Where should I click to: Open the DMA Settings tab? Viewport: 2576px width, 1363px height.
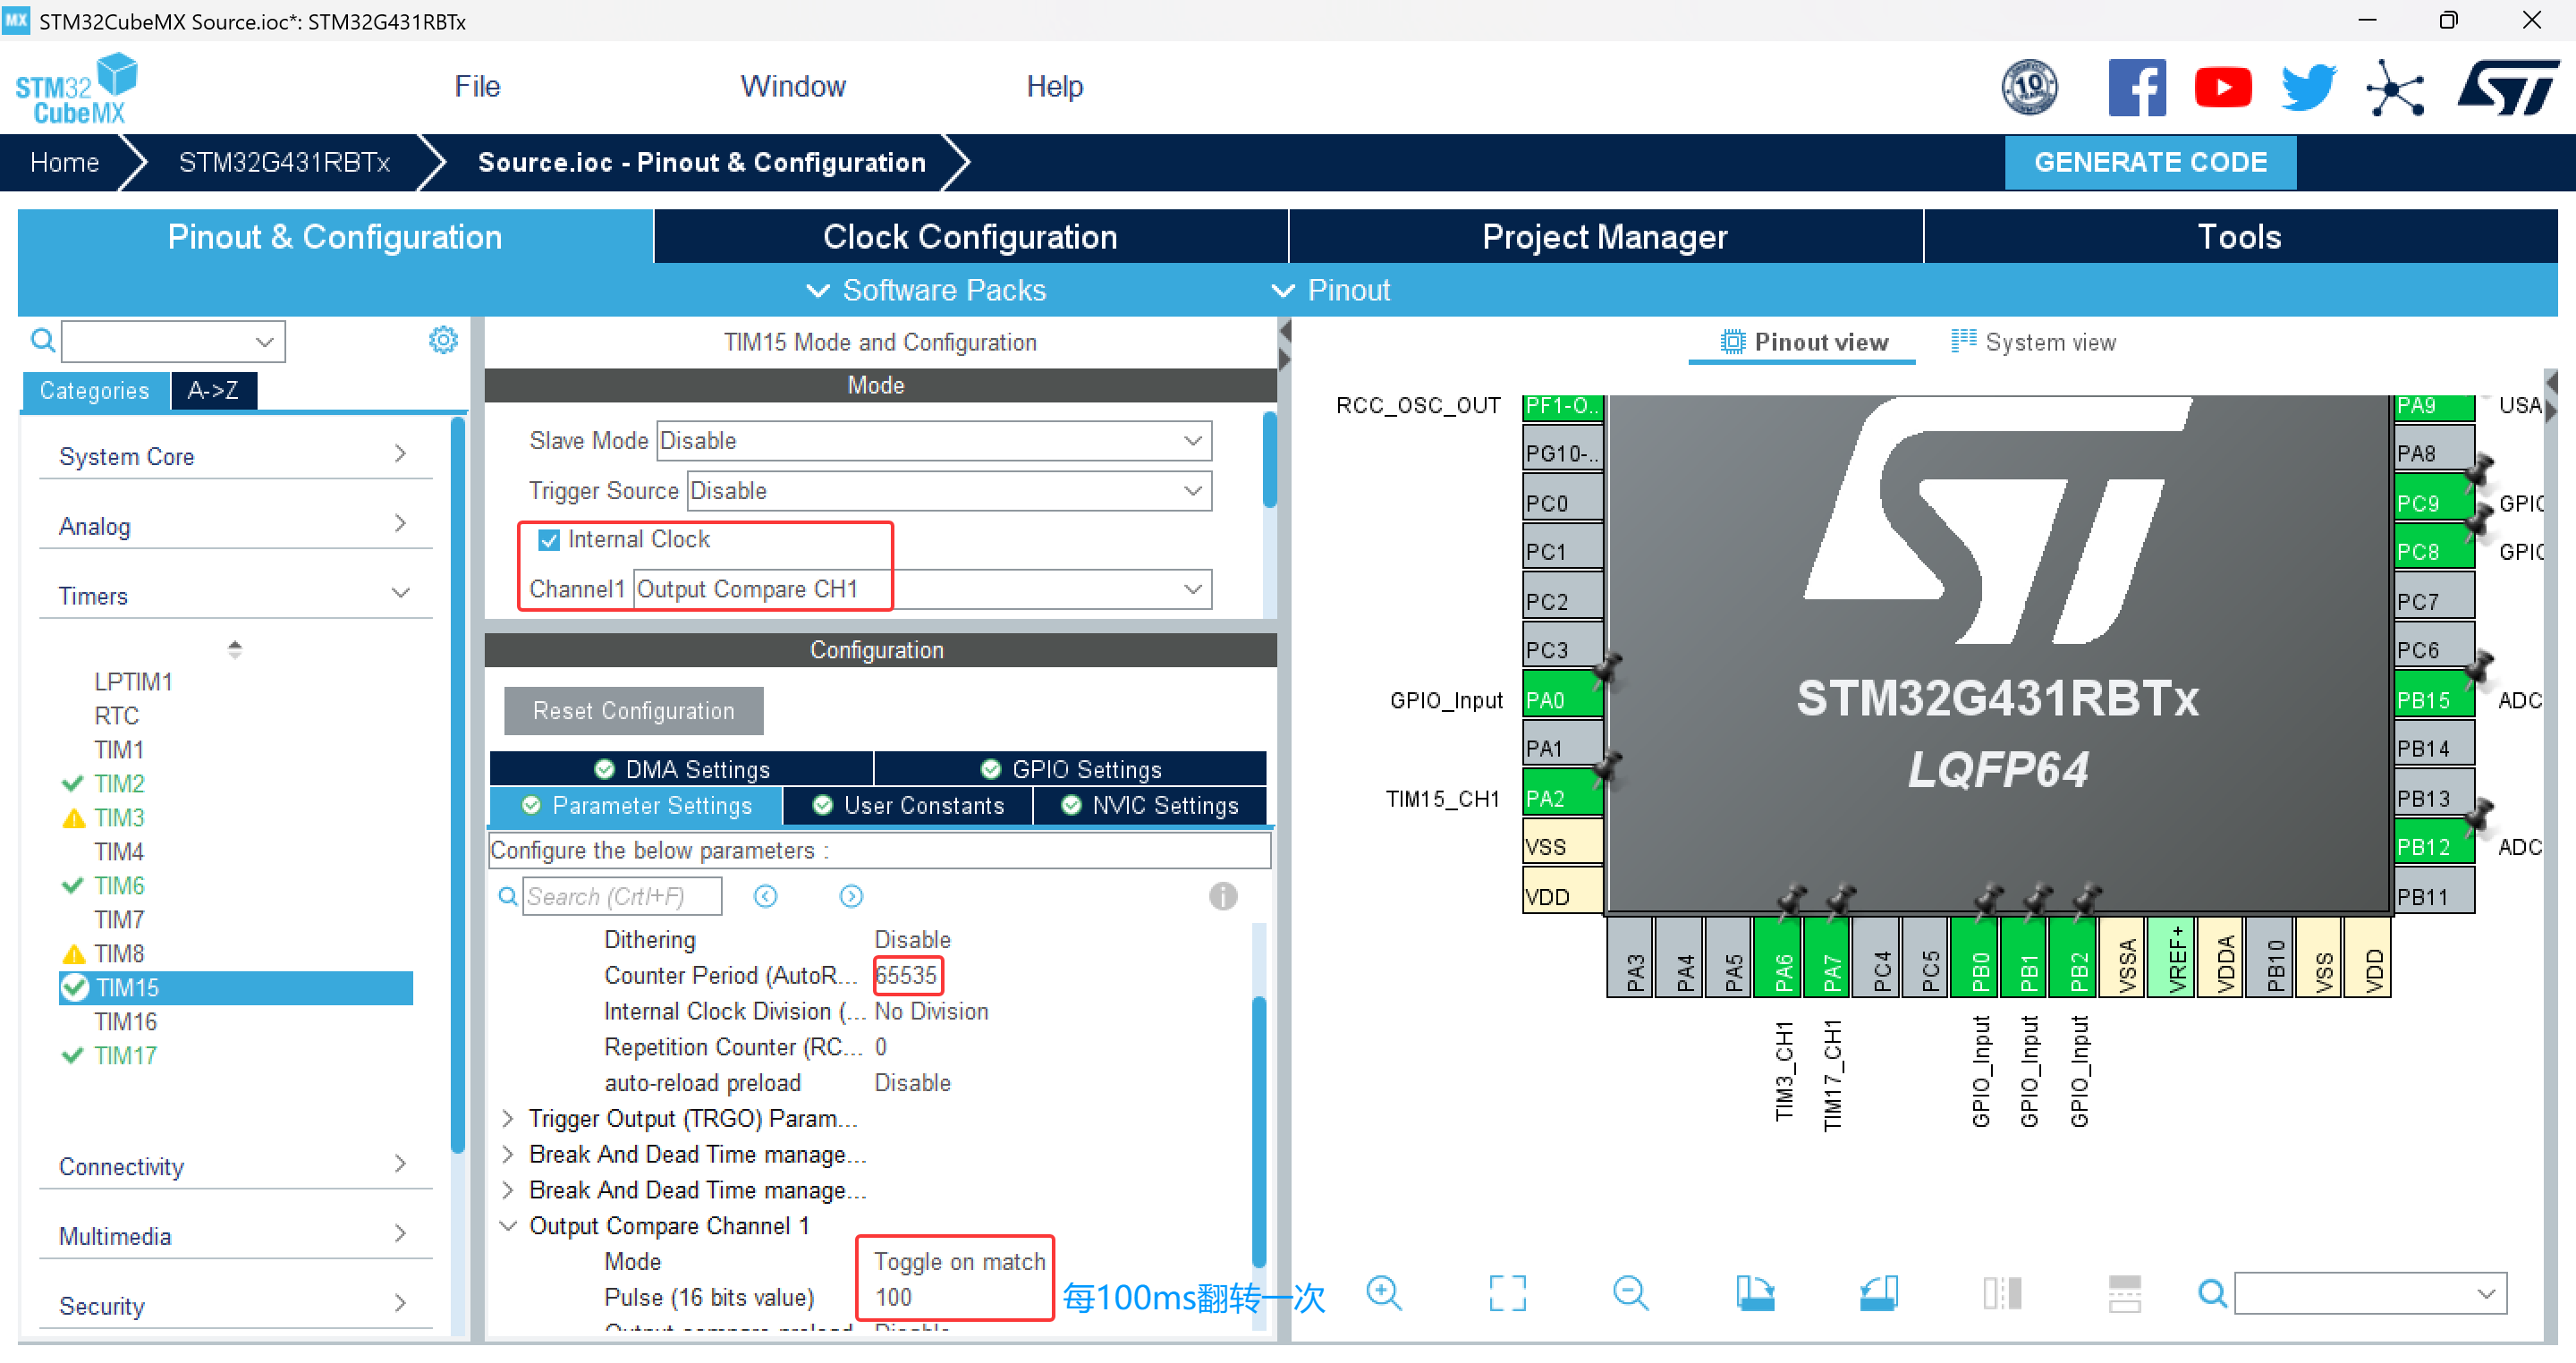(682, 769)
